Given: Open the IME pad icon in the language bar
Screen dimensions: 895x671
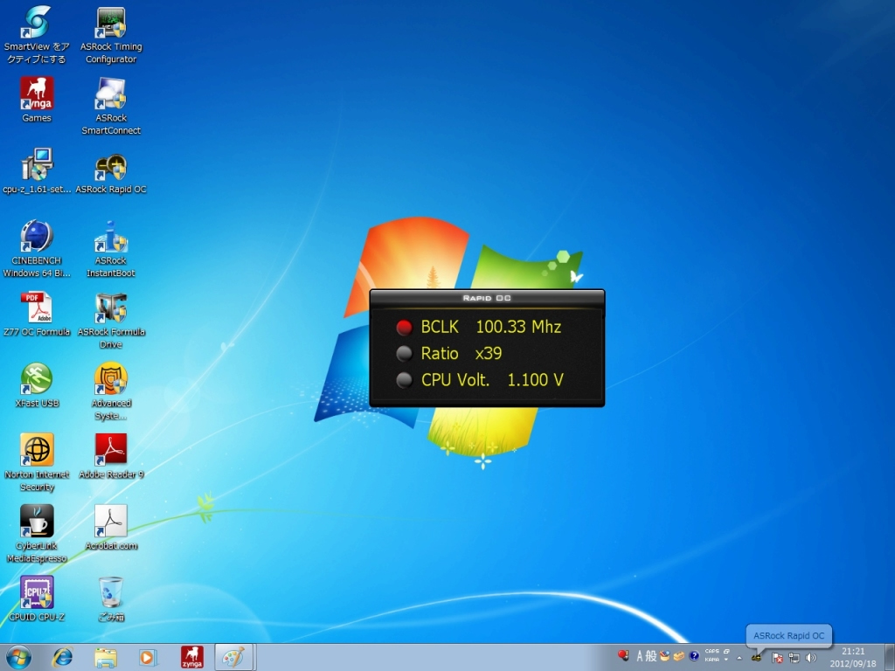Looking at the screenshot, I should pyautogui.click(x=664, y=656).
